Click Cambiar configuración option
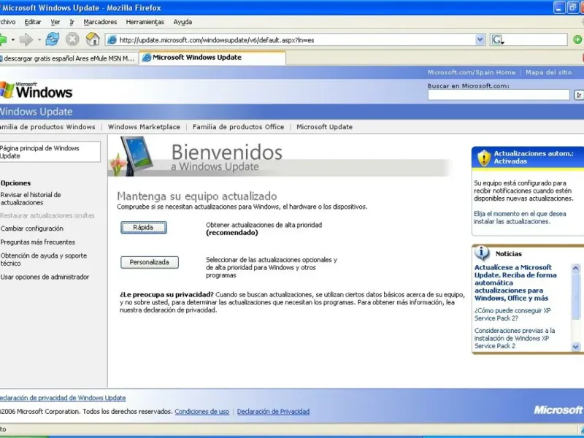This screenshot has height=438, width=584. click(32, 228)
